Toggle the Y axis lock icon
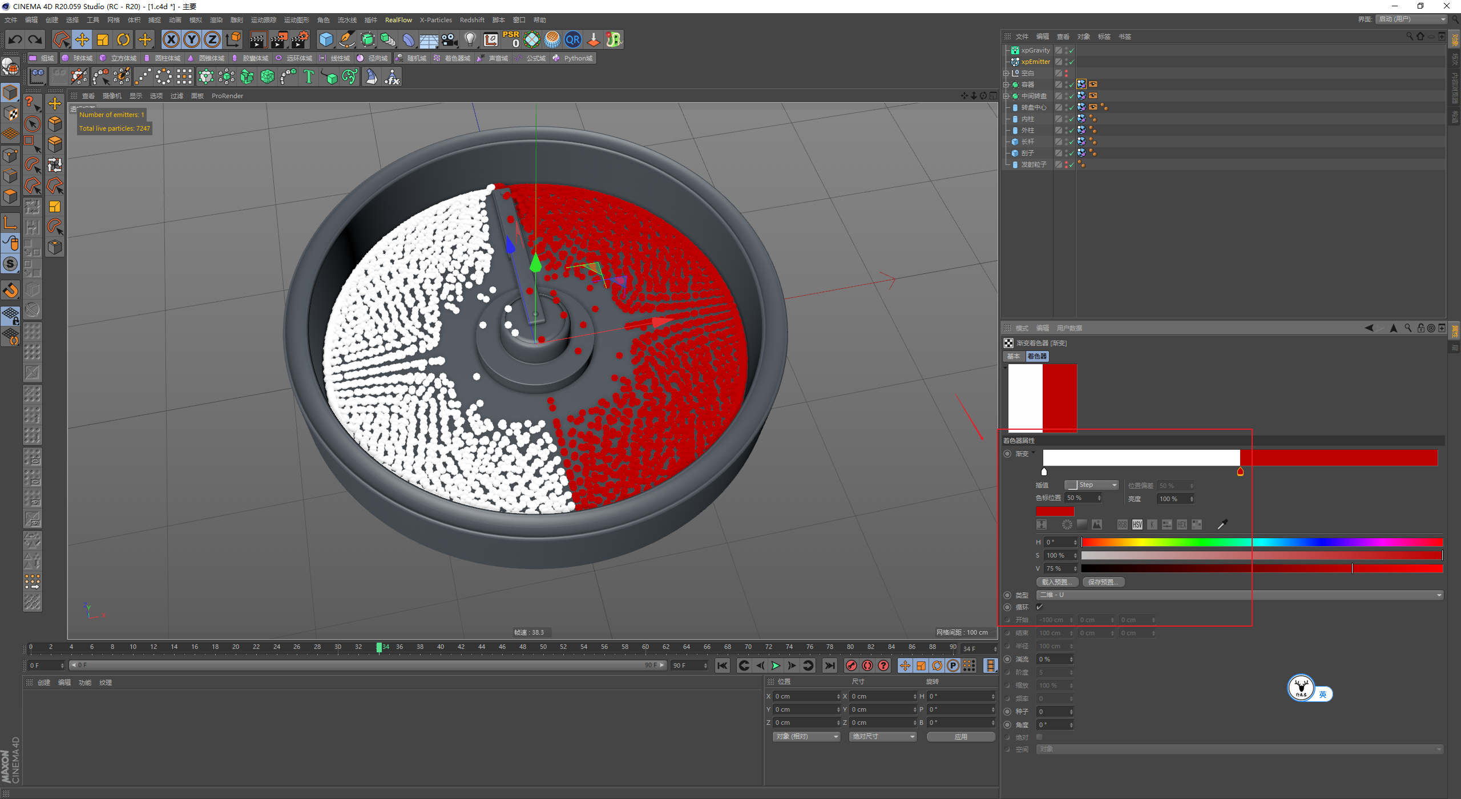The height and width of the screenshot is (799, 1461). [192, 39]
